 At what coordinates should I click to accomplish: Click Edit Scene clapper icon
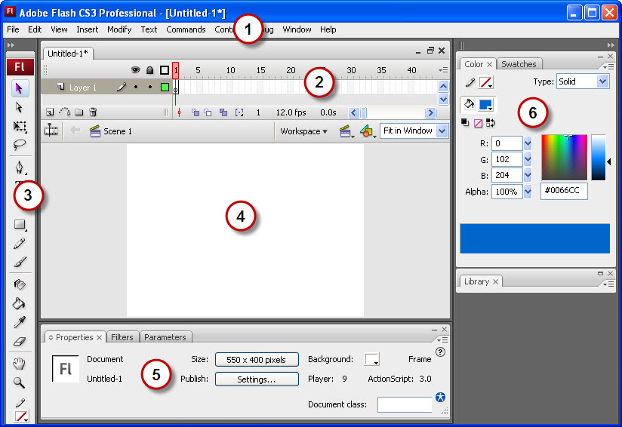tap(346, 131)
